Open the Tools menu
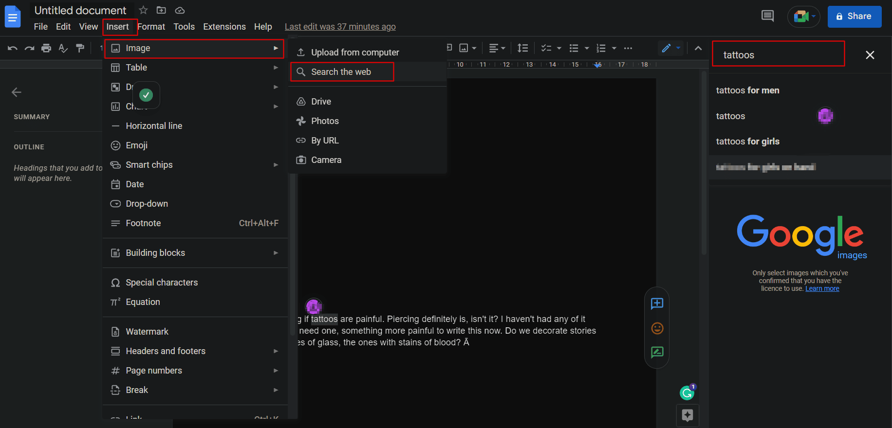 coord(184,27)
